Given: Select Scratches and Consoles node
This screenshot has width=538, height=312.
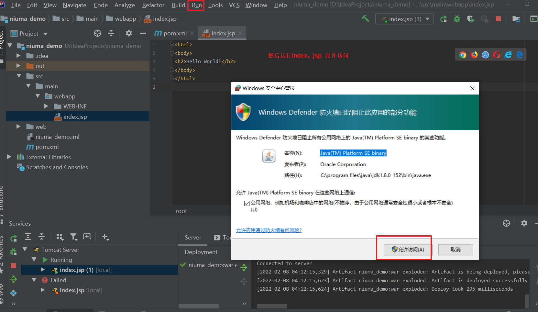Looking at the screenshot, I should coord(57,167).
